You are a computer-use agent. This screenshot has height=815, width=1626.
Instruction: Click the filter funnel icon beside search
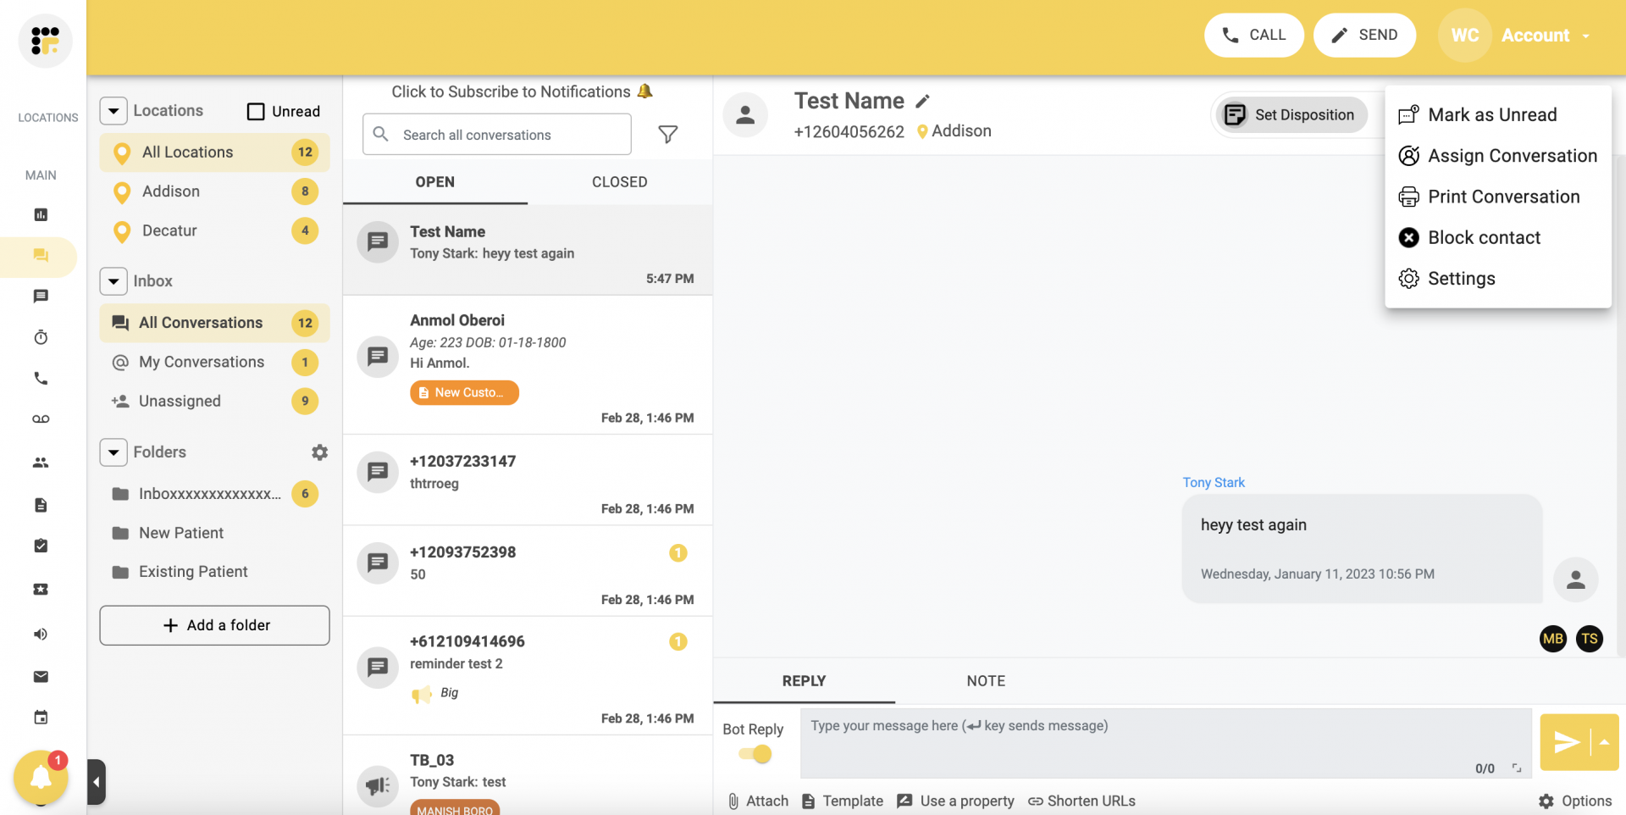click(667, 135)
